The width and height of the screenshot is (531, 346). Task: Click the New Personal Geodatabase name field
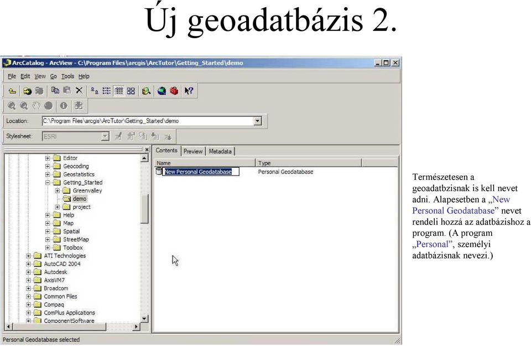click(201, 172)
